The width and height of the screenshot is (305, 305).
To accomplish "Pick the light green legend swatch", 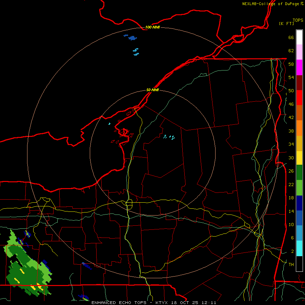I will click(x=299, y=188).
